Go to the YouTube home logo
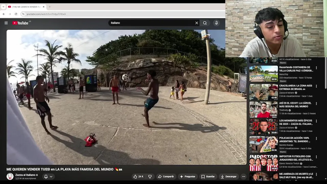This screenshot has width=327, height=184. (x=20, y=23)
